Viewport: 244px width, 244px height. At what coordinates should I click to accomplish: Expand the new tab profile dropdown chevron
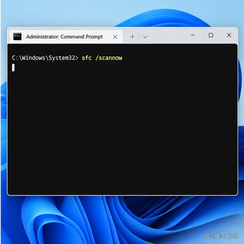click(145, 37)
